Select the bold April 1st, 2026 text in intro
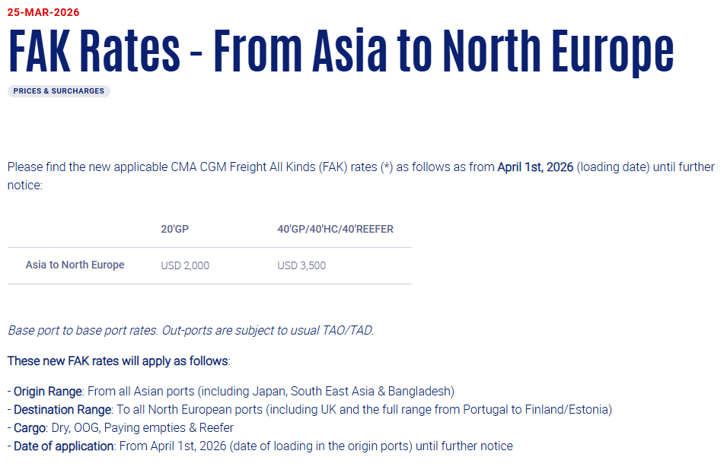This screenshot has width=727, height=473. coord(535,167)
